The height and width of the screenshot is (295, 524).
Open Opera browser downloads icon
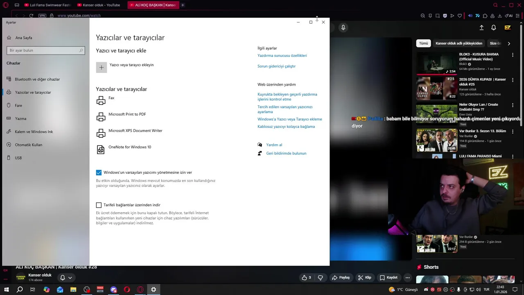tap(500, 16)
